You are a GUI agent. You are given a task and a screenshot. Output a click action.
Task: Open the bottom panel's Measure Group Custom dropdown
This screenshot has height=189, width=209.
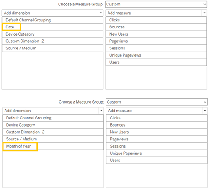pyautogui.click(x=157, y=102)
